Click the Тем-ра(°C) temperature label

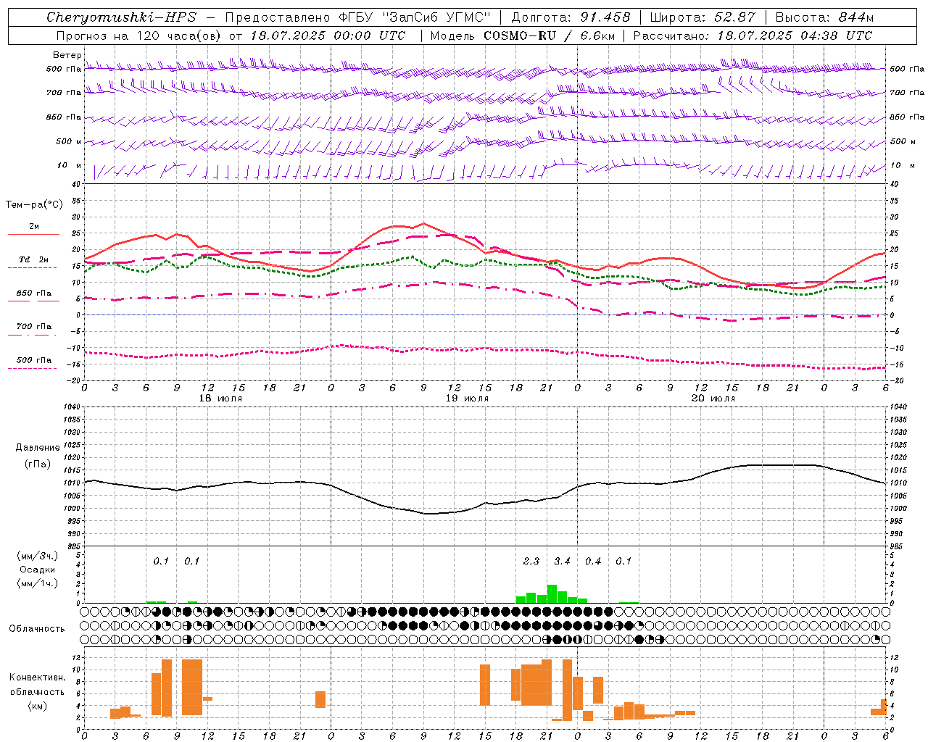(34, 204)
